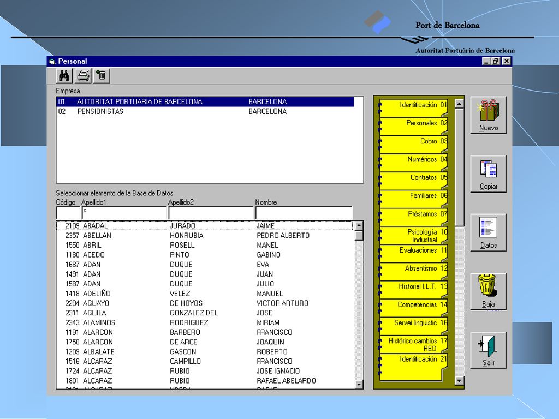Select the Numéricos 04 tab
The width and height of the screenshot is (559, 419).
[414, 161]
